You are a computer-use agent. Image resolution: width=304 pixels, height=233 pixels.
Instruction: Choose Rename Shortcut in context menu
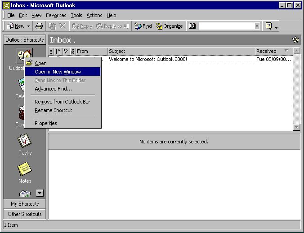tap(63, 110)
